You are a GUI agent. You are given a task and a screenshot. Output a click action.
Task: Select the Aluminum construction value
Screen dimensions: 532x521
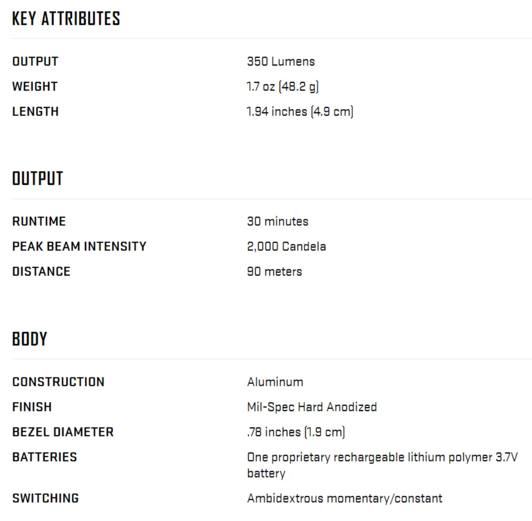[x=275, y=382]
